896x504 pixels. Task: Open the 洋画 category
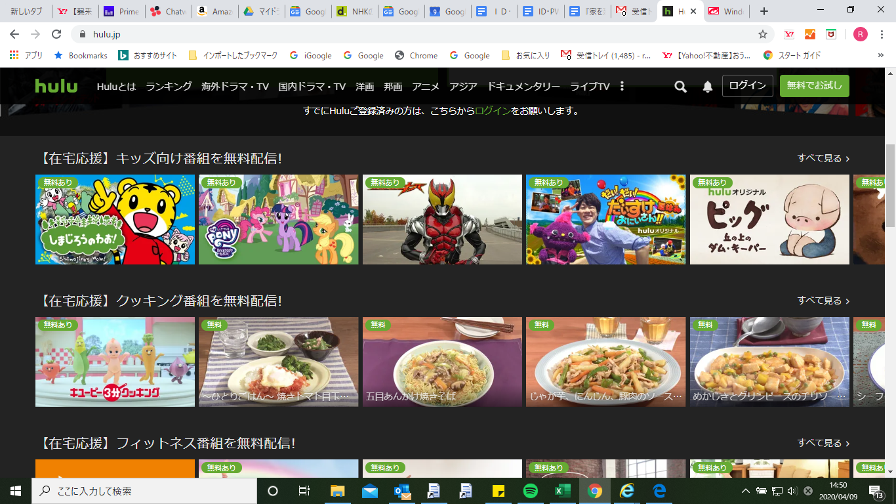pyautogui.click(x=365, y=86)
